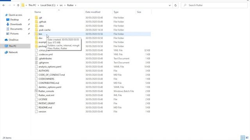Select the .gitignore file icon
250x140 pixels.
tap(36, 63)
